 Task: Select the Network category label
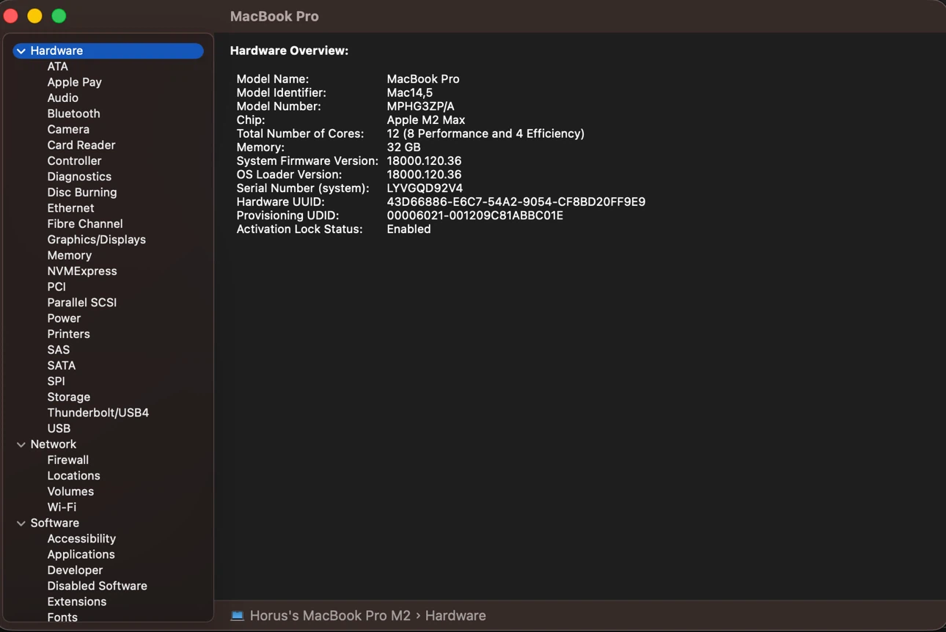click(53, 445)
